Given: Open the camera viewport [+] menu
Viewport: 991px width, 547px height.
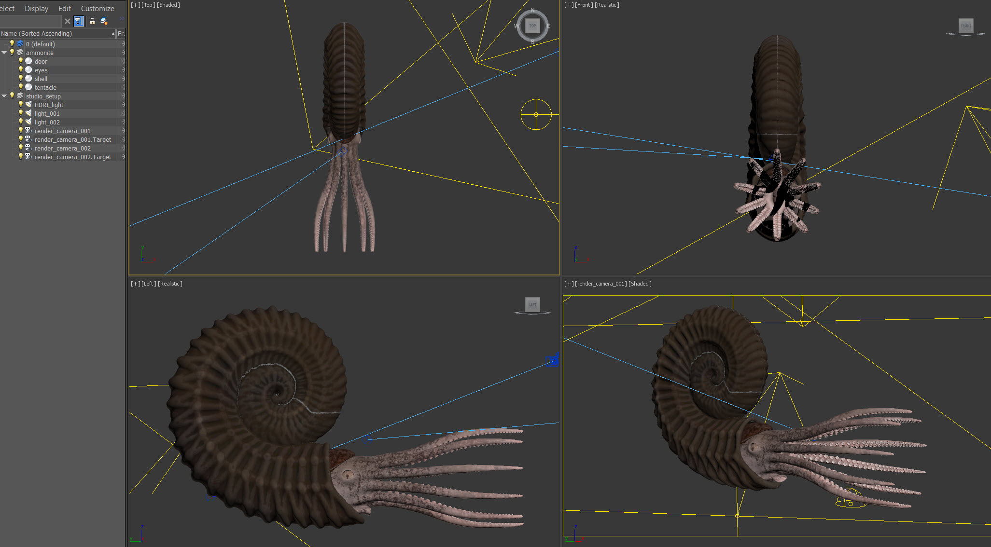Looking at the screenshot, I should pos(569,284).
